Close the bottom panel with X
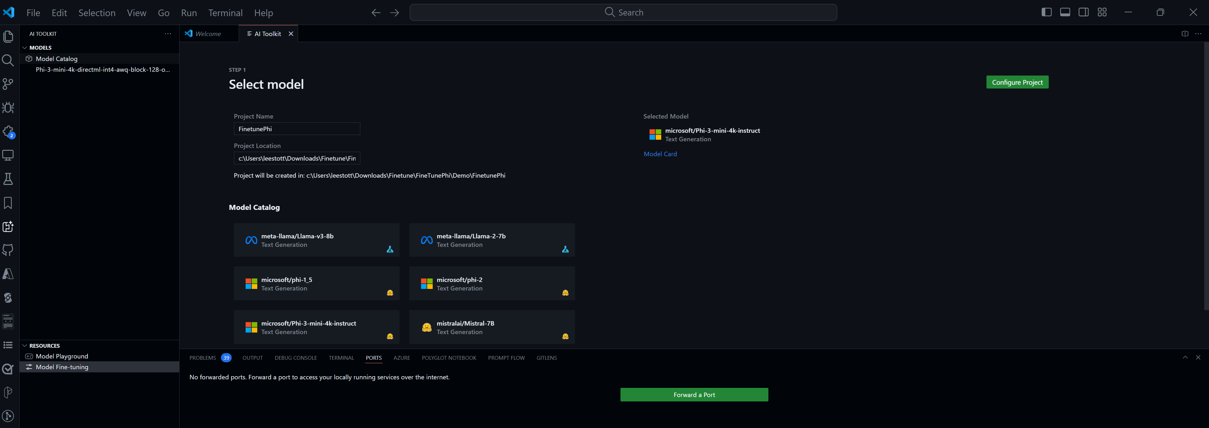The width and height of the screenshot is (1209, 428). (x=1198, y=358)
